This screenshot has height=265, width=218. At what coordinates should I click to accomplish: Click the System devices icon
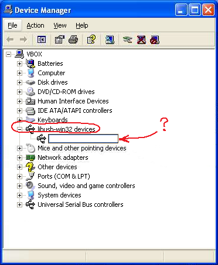coord(30,195)
